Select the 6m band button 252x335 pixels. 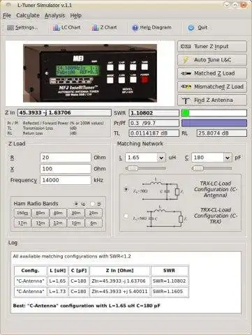pyautogui.click(x=94, y=223)
